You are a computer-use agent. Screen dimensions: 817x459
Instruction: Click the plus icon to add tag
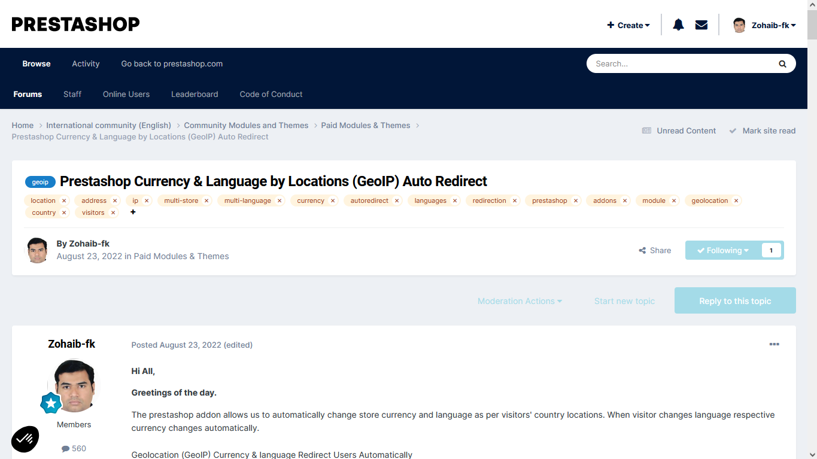[133, 212]
